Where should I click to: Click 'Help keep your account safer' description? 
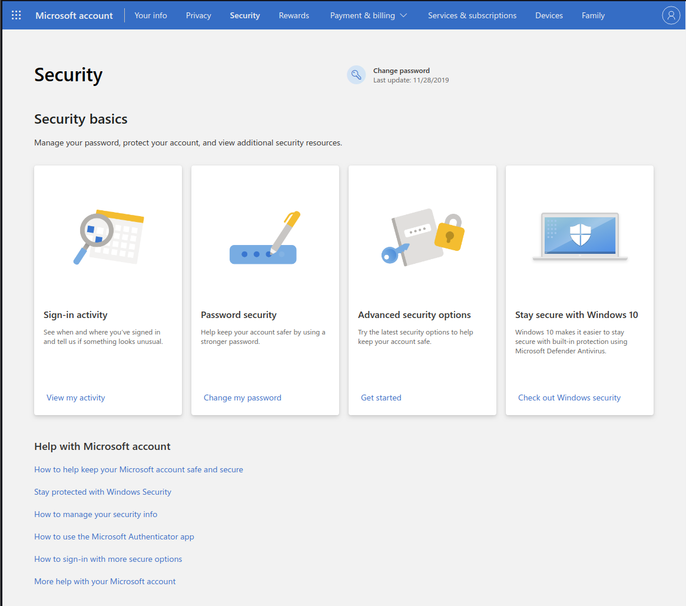pos(263,337)
